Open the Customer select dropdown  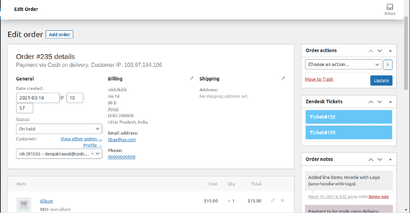pyautogui.click(x=59, y=154)
